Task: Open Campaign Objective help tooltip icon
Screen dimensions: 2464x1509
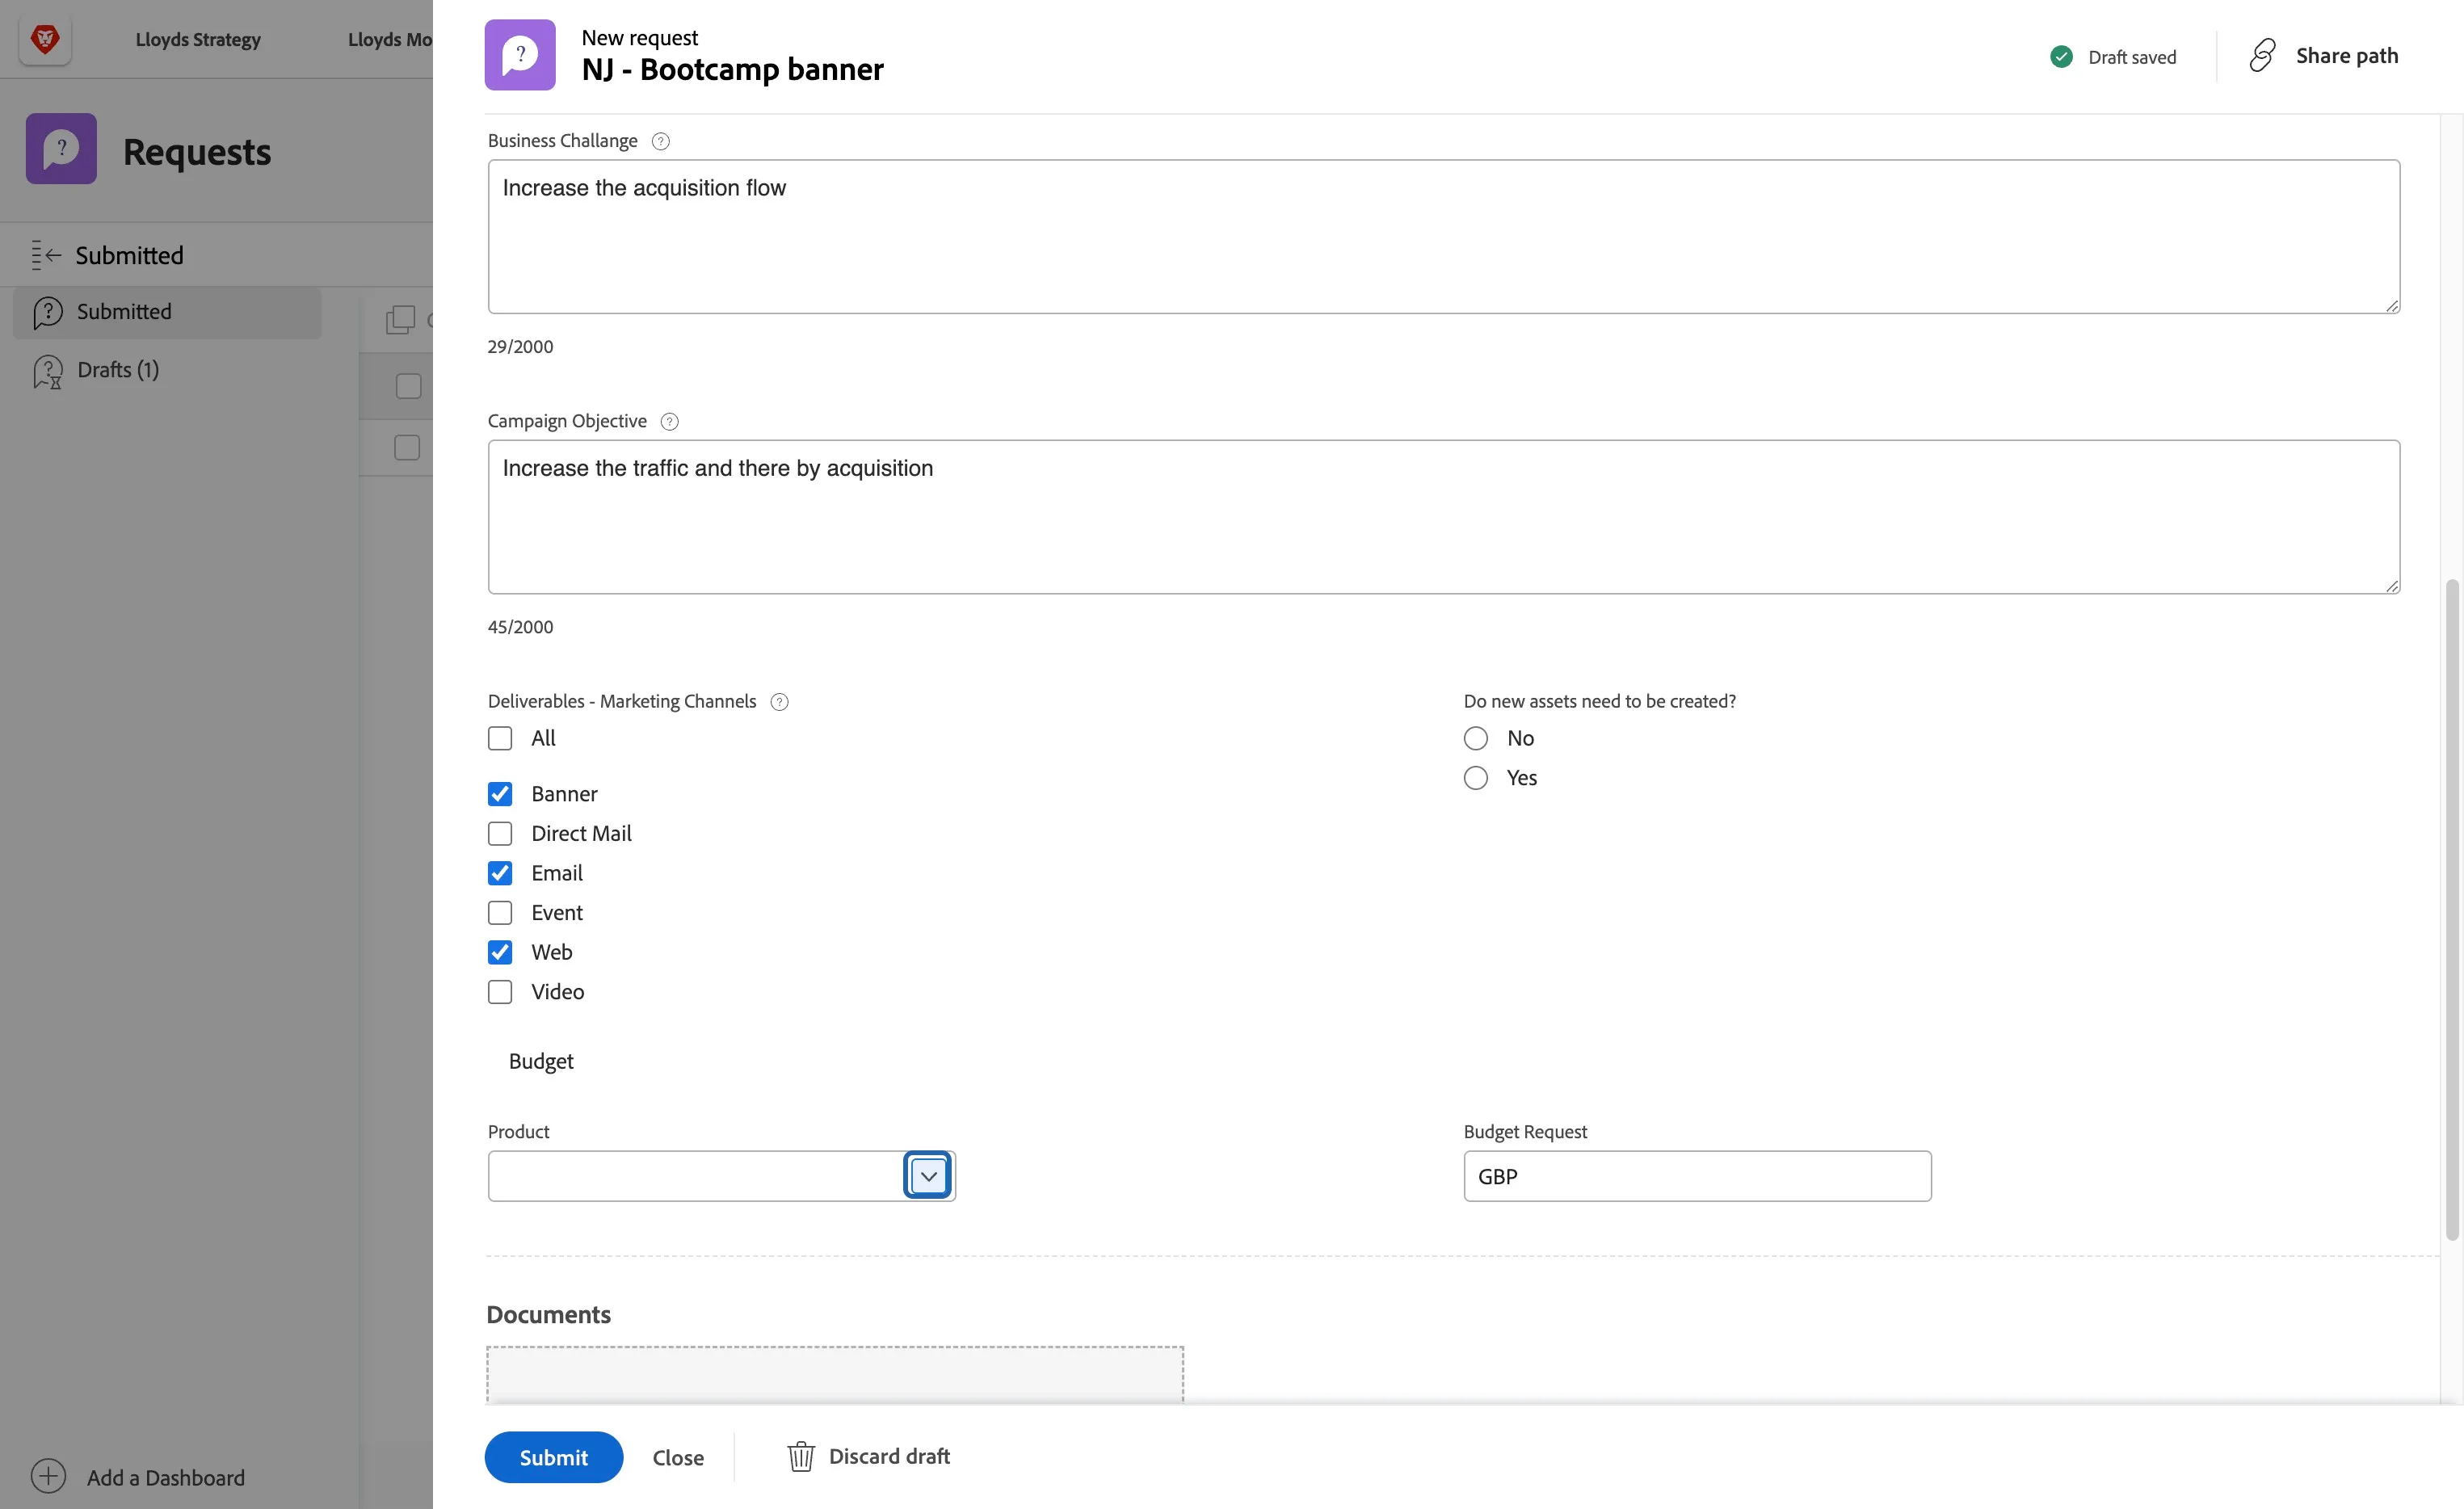Action: (x=669, y=422)
